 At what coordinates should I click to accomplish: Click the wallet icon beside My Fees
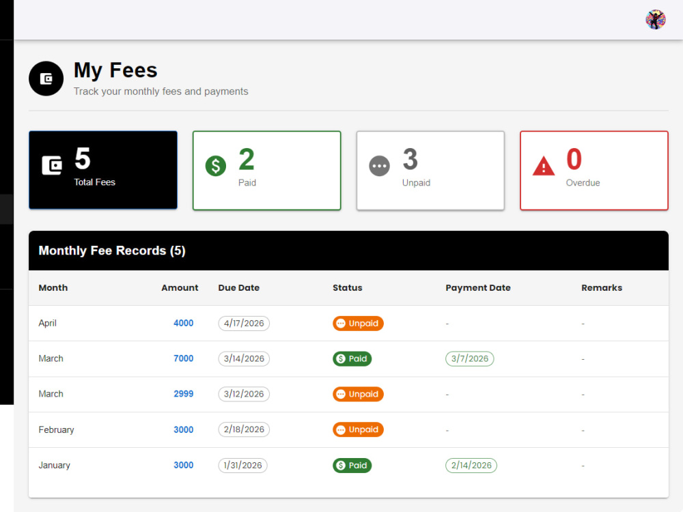pos(46,79)
